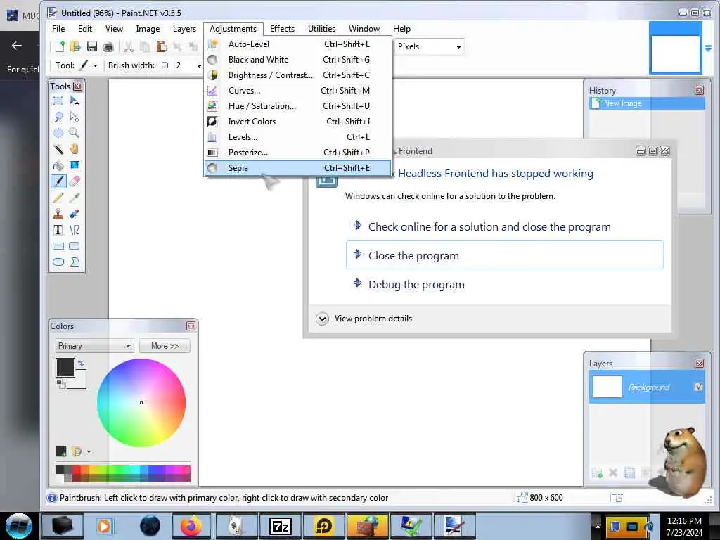Image resolution: width=720 pixels, height=540 pixels.
Task: Swap primary and secondary colors icon
Action: pos(81,363)
